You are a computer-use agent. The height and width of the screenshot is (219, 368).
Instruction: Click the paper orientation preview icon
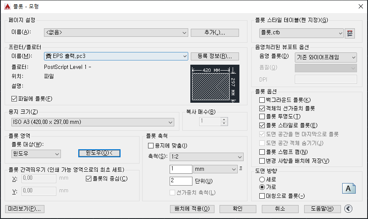click(349, 188)
